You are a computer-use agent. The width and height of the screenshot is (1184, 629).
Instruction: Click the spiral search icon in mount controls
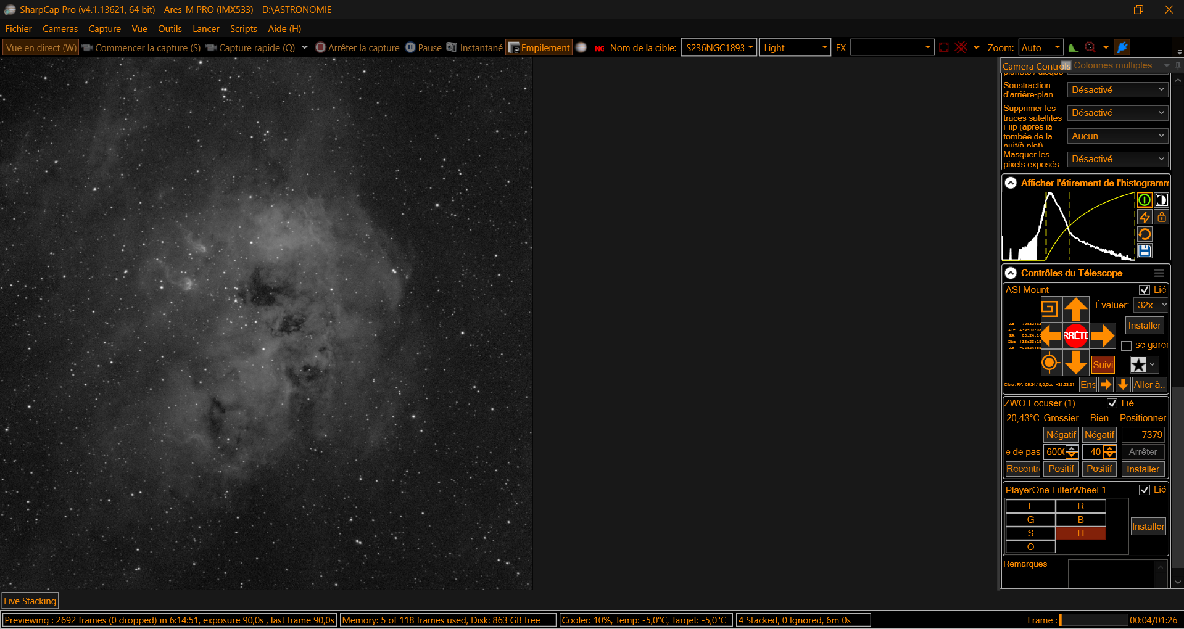point(1049,308)
